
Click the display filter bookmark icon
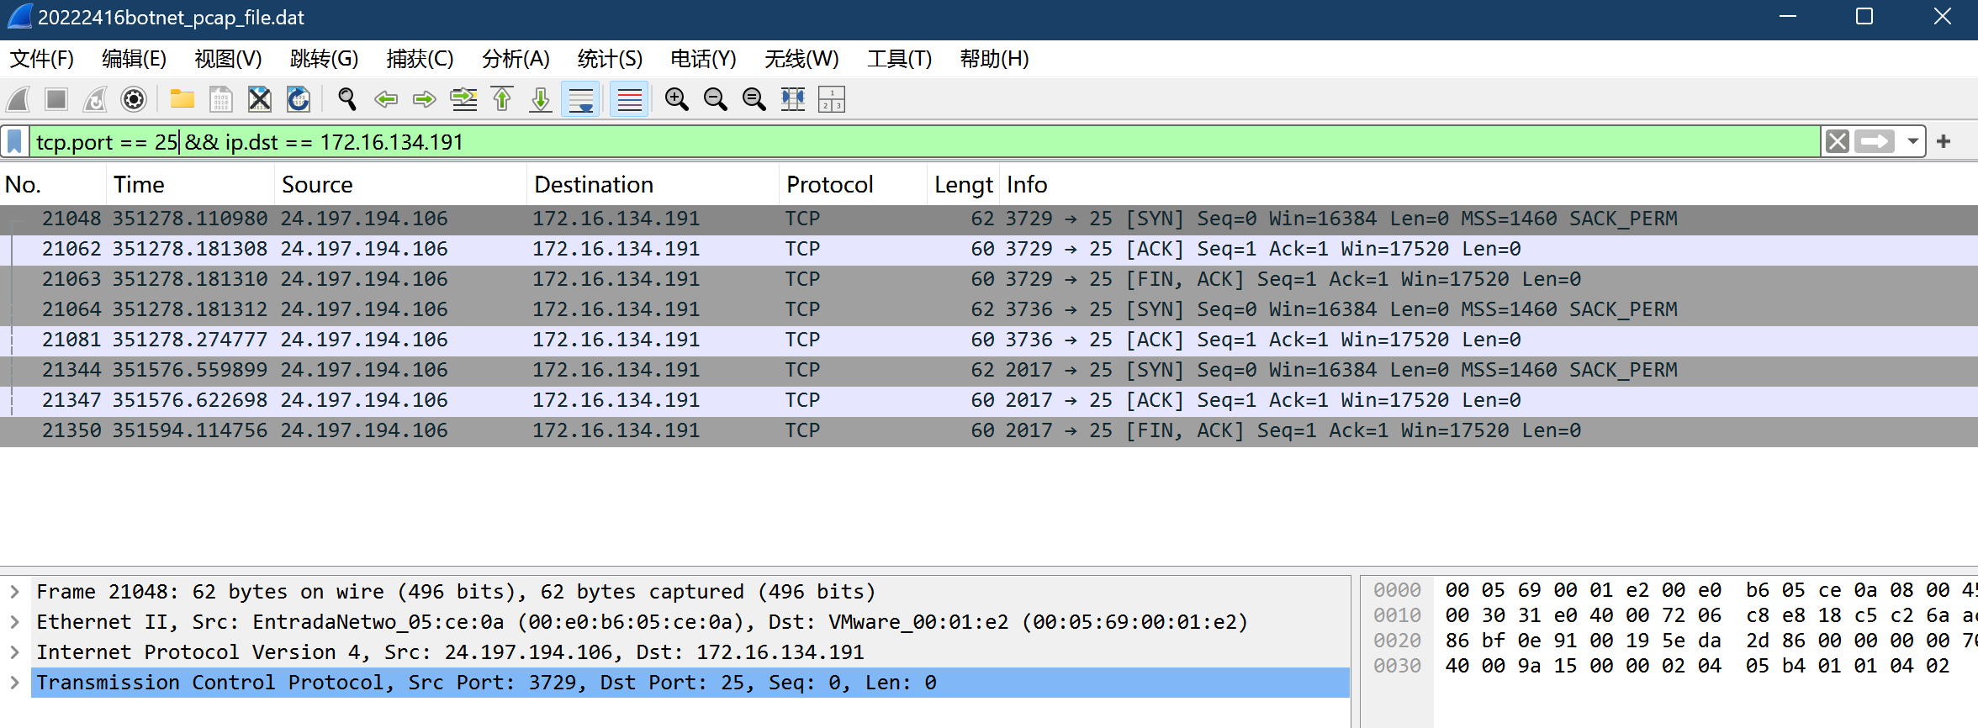pyautogui.click(x=15, y=141)
